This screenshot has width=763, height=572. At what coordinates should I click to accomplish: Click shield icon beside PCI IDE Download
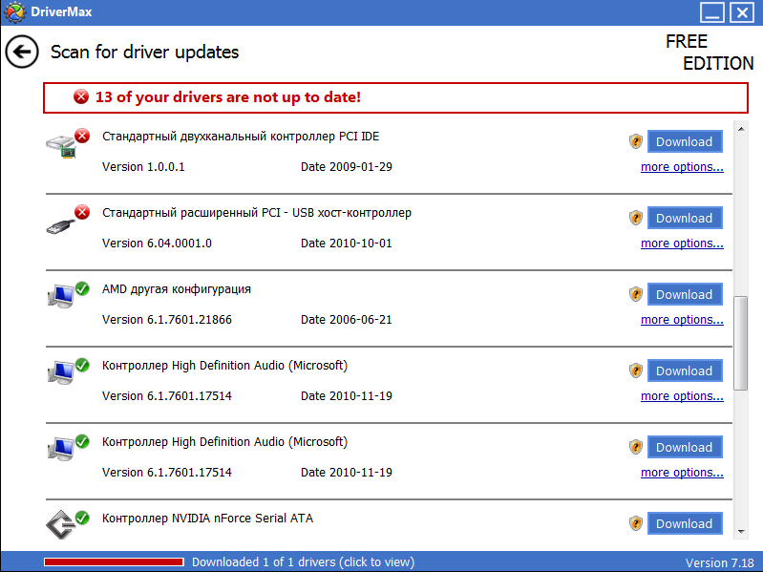(635, 141)
